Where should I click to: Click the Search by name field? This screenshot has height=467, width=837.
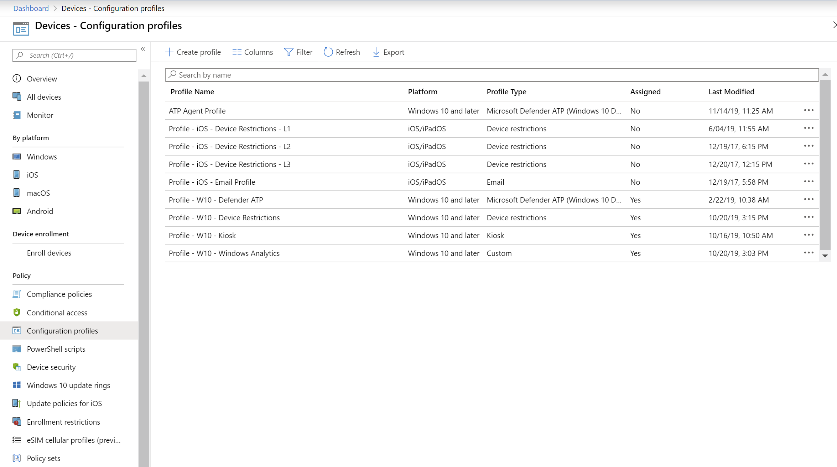tap(492, 75)
